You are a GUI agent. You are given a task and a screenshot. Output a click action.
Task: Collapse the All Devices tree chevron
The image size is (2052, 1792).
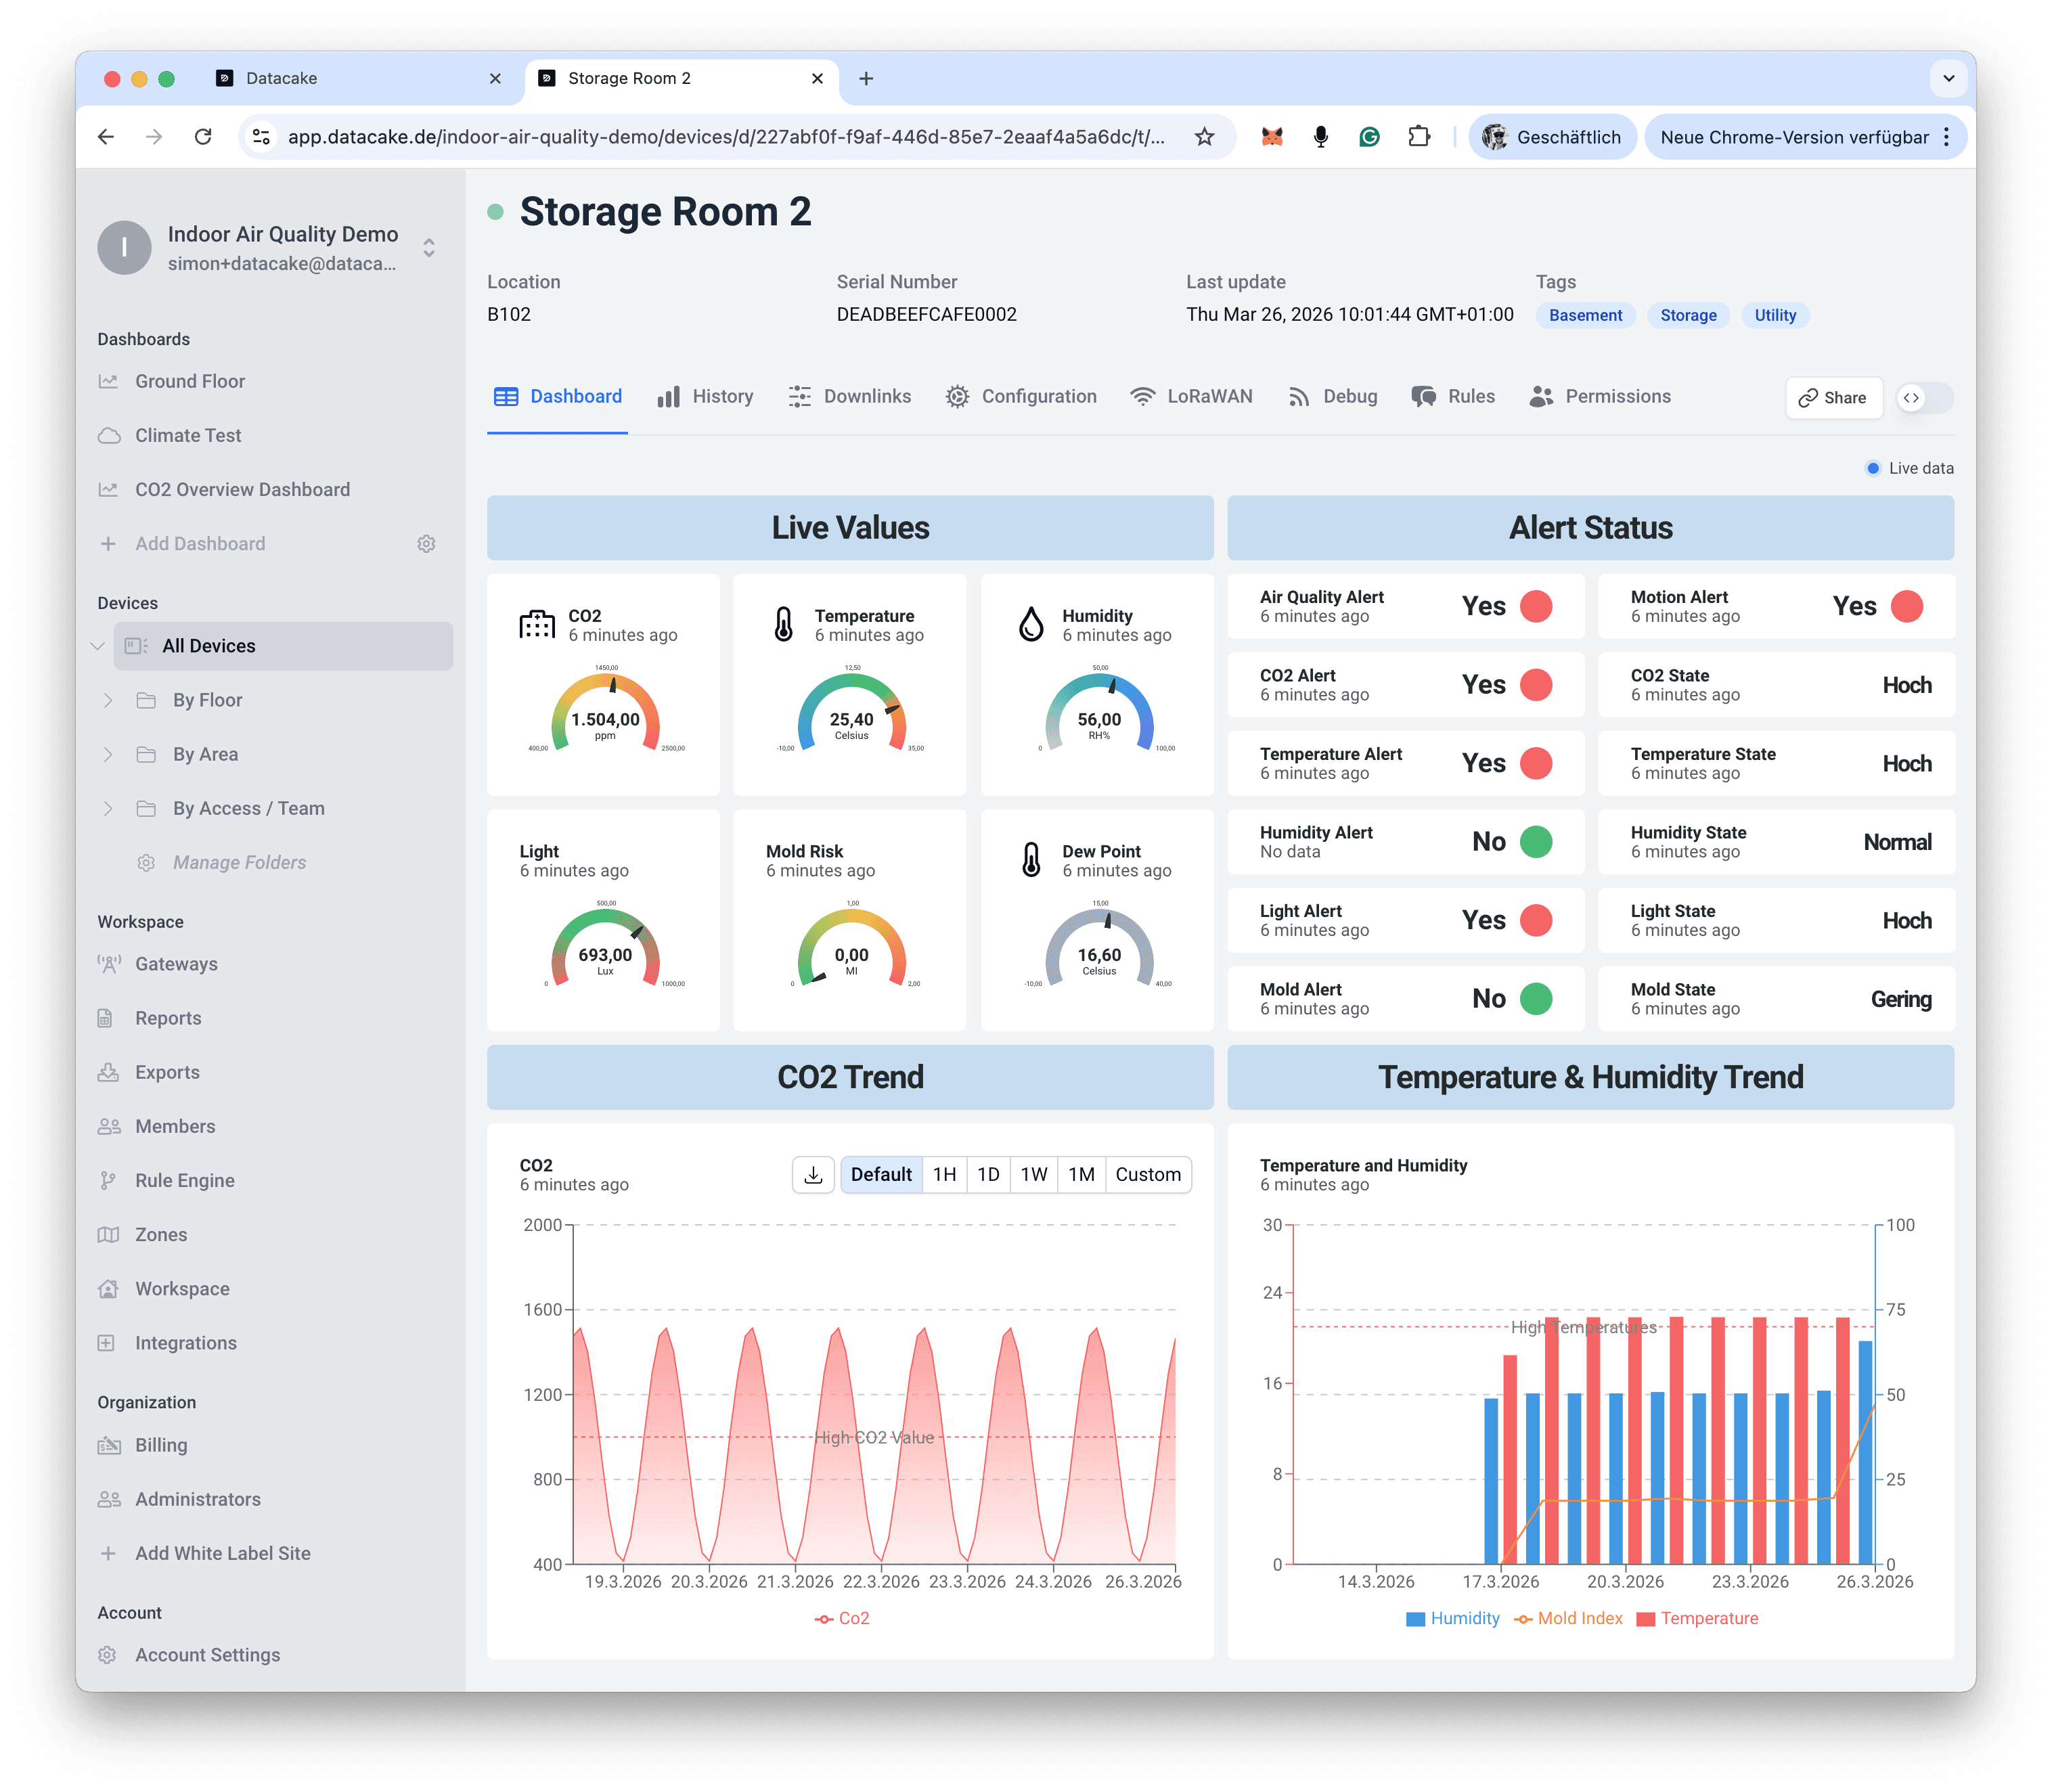point(97,646)
